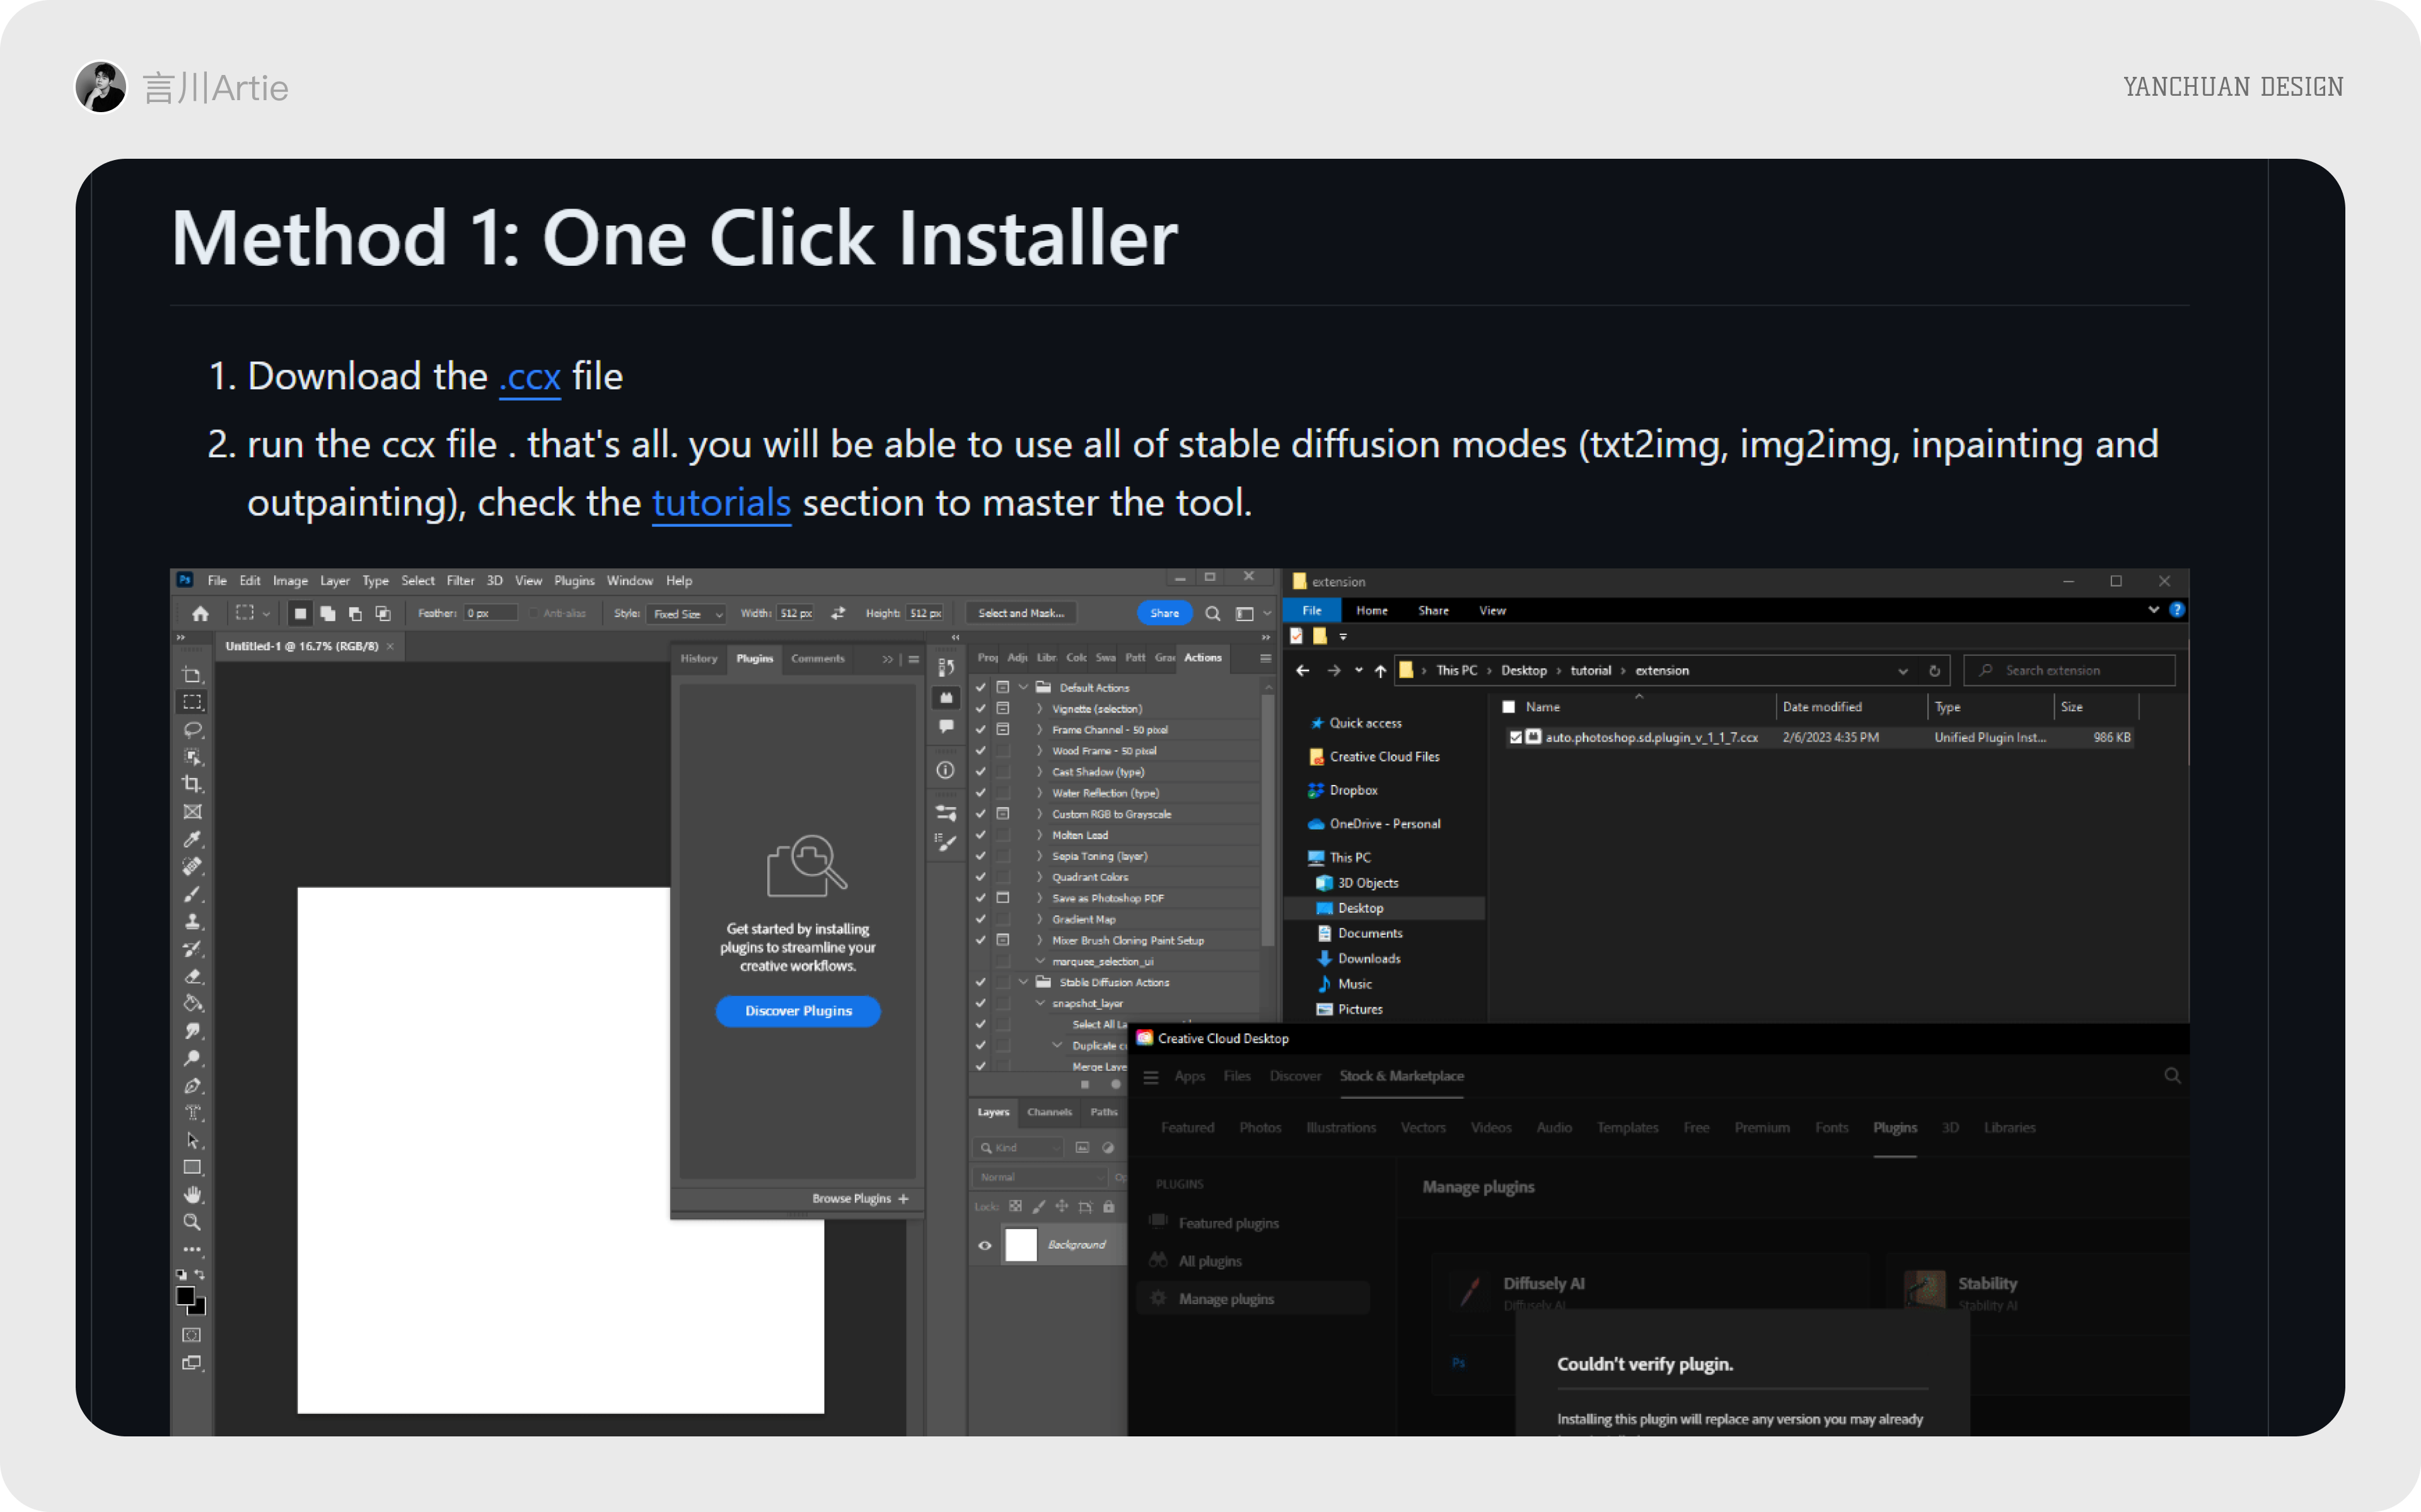This screenshot has width=2421, height=1512.
Task: Select the Zoom tool in toolbar
Action: (192, 1222)
